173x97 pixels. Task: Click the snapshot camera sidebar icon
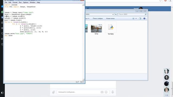tap(2, 23)
